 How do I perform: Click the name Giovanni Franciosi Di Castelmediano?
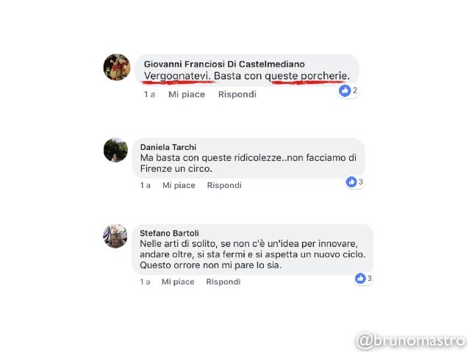[x=224, y=64]
